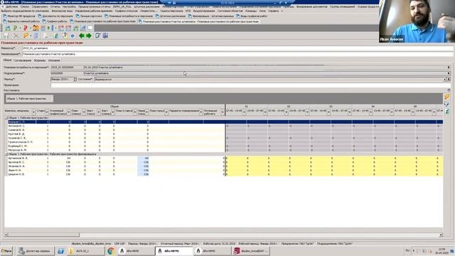Open the Настройка menu
This screenshot has width=455, height=256.
click(x=69, y=6)
